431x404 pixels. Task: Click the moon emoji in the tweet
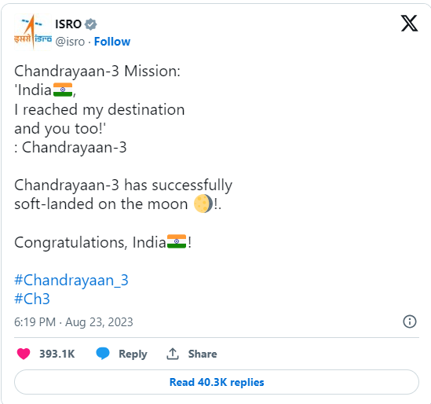[x=203, y=204]
